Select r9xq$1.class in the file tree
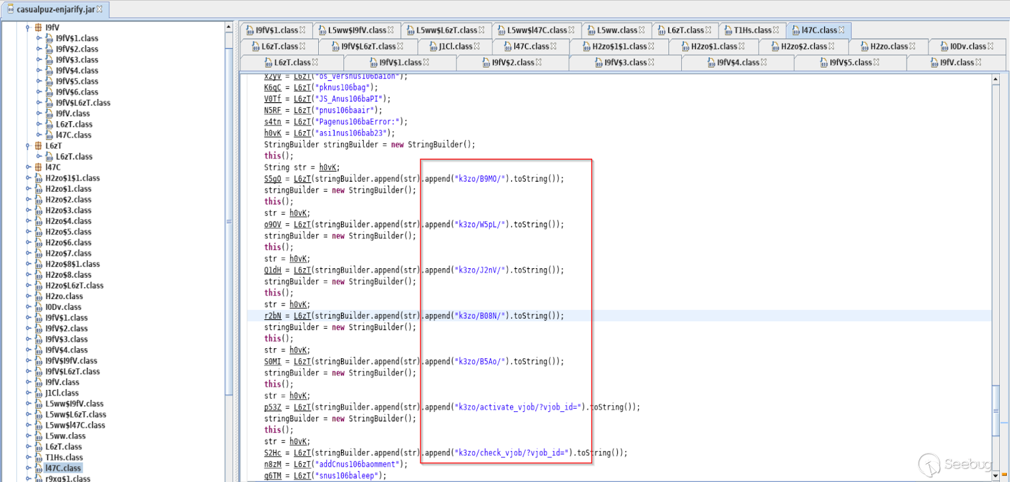The width and height of the screenshot is (1010, 482). coord(68,479)
